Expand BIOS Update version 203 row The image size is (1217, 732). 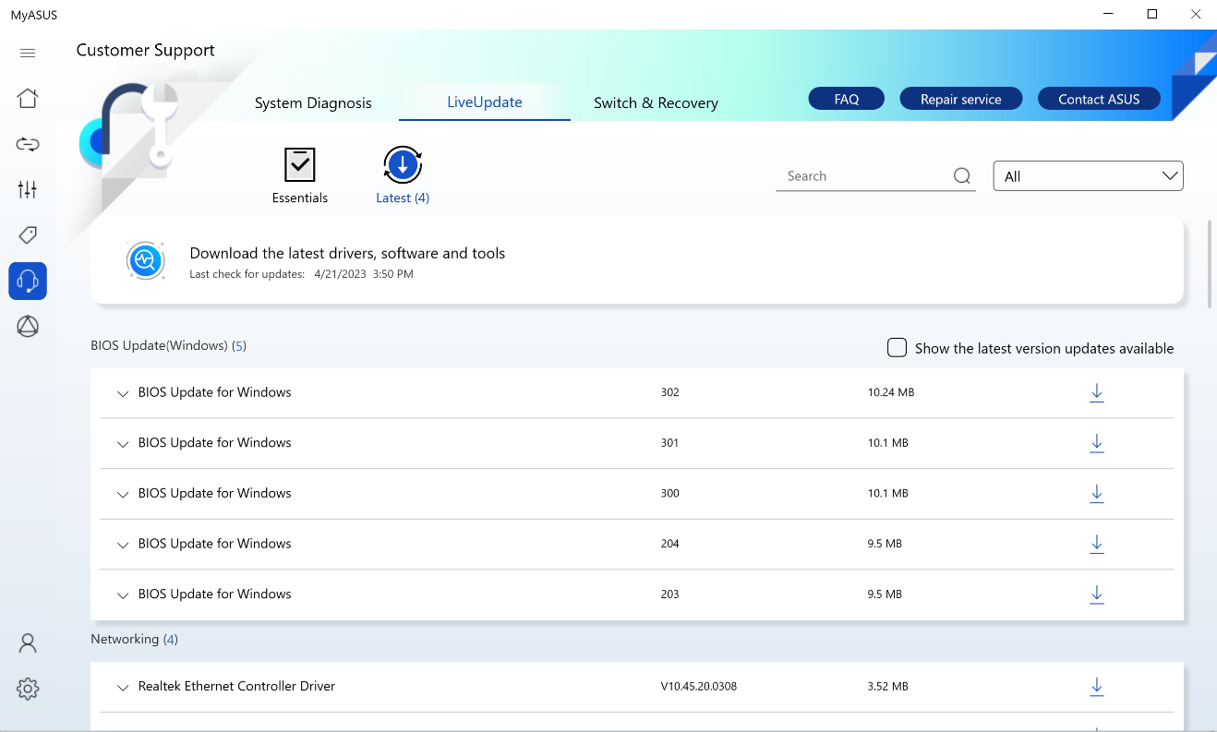[x=123, y=595]
